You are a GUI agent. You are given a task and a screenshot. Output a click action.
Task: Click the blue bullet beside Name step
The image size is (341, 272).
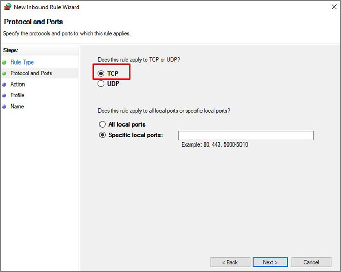click(4, 107)
